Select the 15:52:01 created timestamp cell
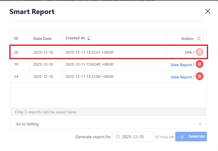The height and width of the screenshot is (151, 218). (89, 52)
